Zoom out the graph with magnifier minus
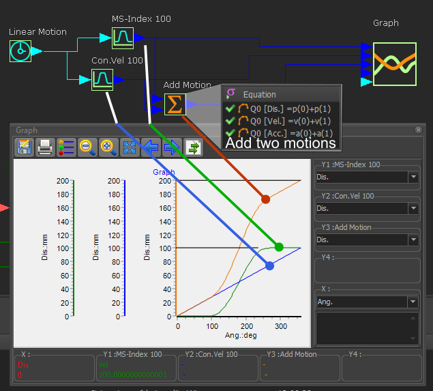This screenshot has height=391, width=433. pos(87,147)
